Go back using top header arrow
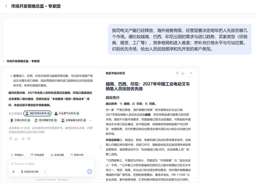 [6, 6]
